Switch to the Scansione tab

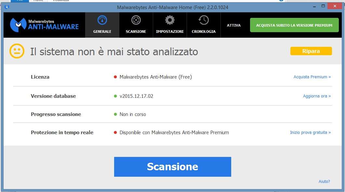[136, 25]
